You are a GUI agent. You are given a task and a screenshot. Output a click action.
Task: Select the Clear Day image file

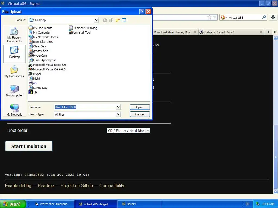coord(37,46)
